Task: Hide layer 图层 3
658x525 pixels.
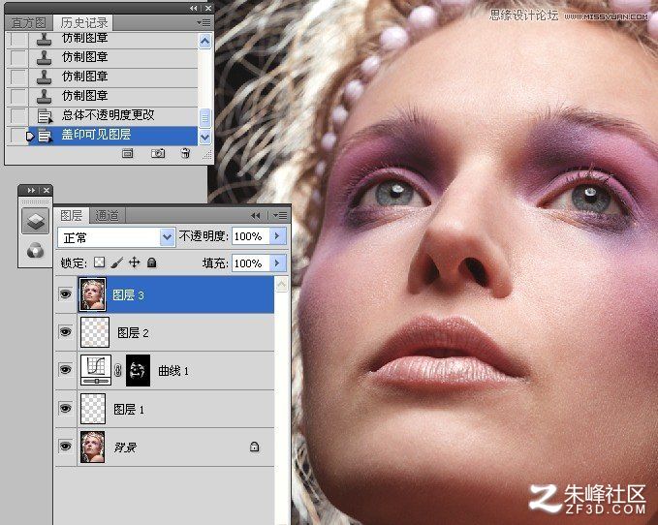Action: click(x=65, y=293)
